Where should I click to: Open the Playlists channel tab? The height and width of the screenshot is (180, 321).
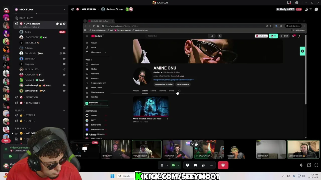point(162,91)
